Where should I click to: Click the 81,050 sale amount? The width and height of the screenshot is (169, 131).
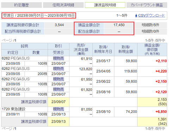[x=87, y=110]
